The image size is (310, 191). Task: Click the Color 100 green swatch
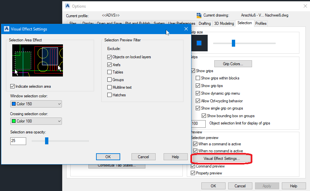[14, 121]
